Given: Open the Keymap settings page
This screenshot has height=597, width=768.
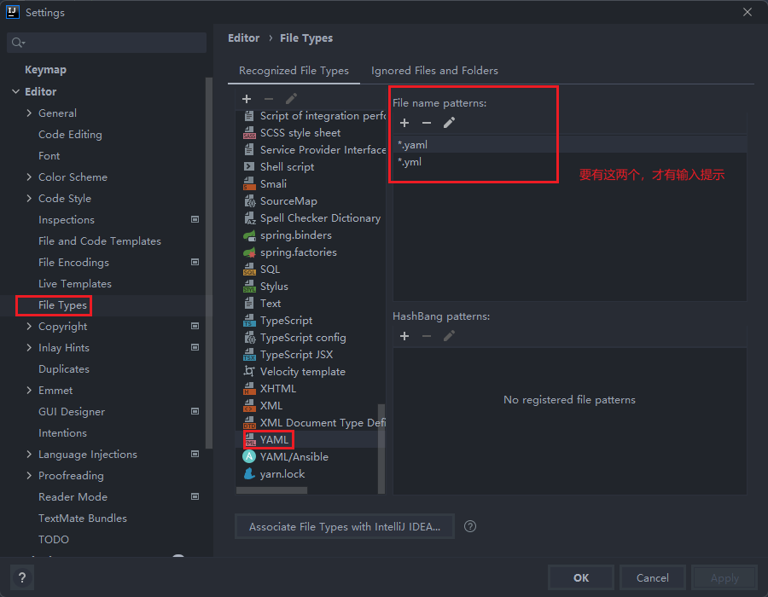Looking at the screenshot, I should pyautogui.click(x=45, y=70).
